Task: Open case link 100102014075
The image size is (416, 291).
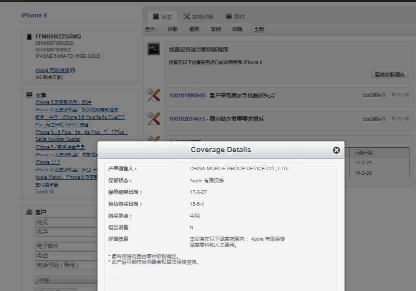Action: click(187, 119)
